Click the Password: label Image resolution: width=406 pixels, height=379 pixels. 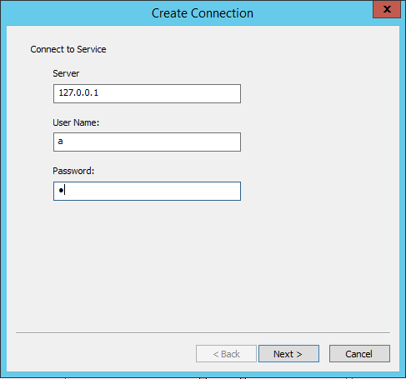[x=73, y=171]
